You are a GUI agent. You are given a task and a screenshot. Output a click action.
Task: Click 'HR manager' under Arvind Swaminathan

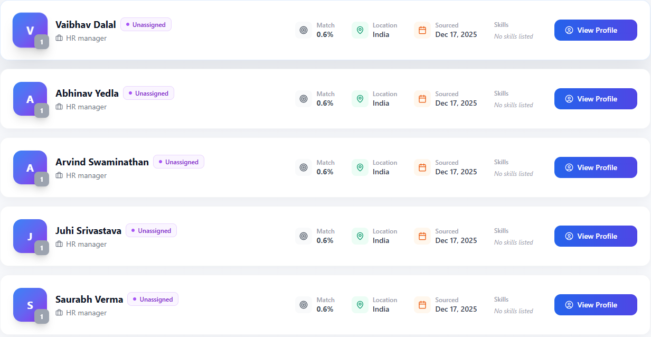pos(86,175)
